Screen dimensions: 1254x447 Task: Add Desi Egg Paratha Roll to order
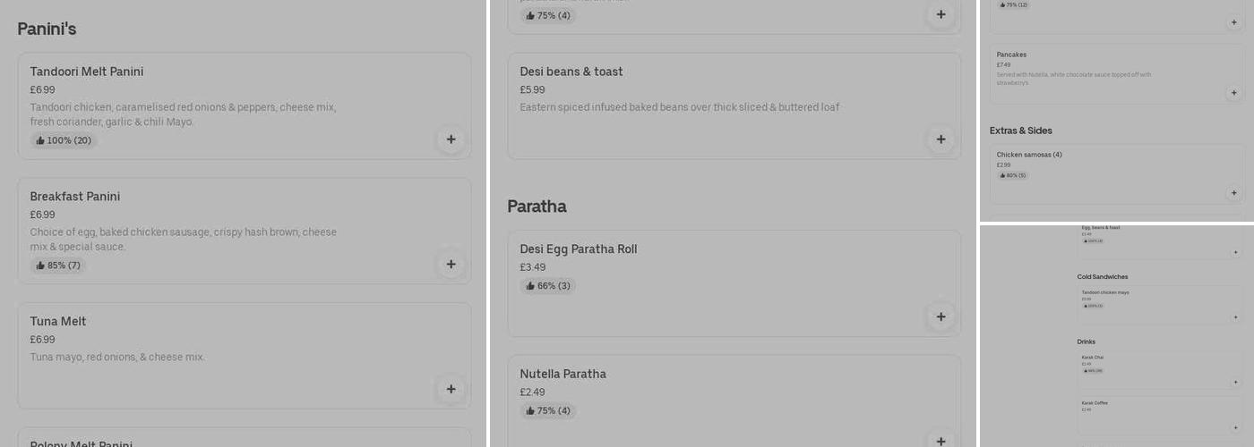pyautogui.click(x=940, y=317)
